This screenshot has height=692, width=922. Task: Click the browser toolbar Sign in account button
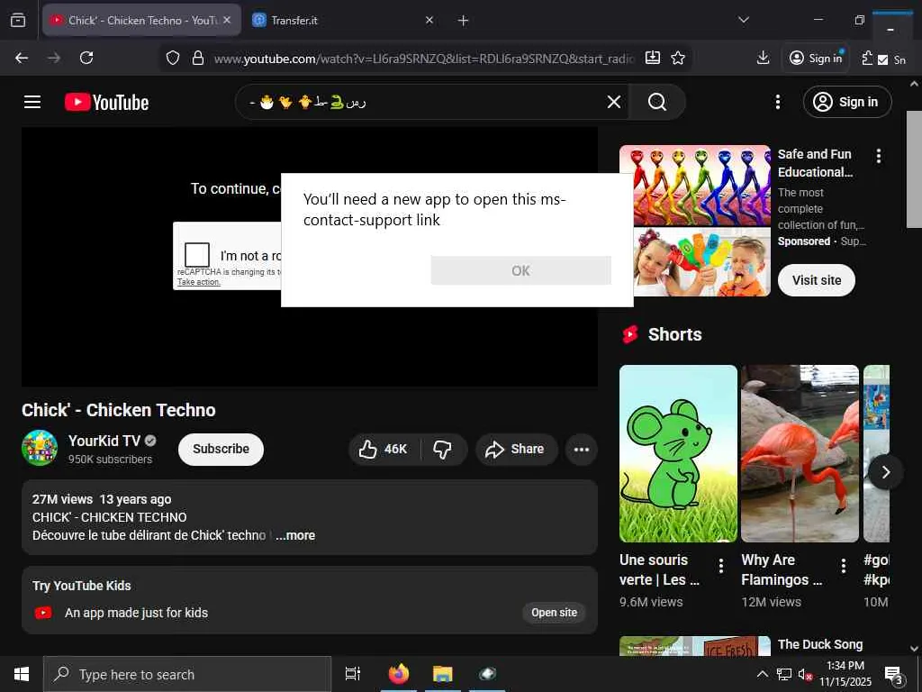coord(816,58)
